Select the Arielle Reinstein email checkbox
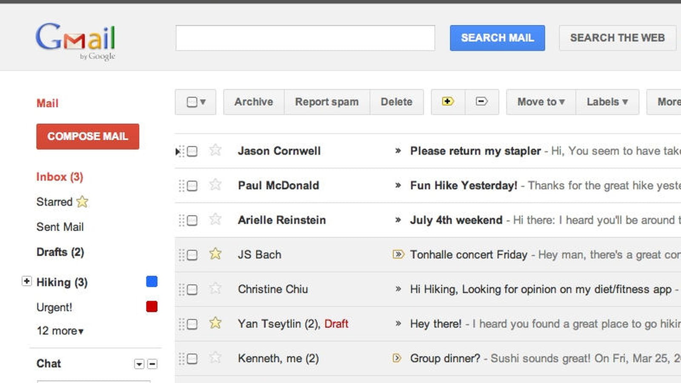This screenshot has width=681, height=383. pos(192,220)
